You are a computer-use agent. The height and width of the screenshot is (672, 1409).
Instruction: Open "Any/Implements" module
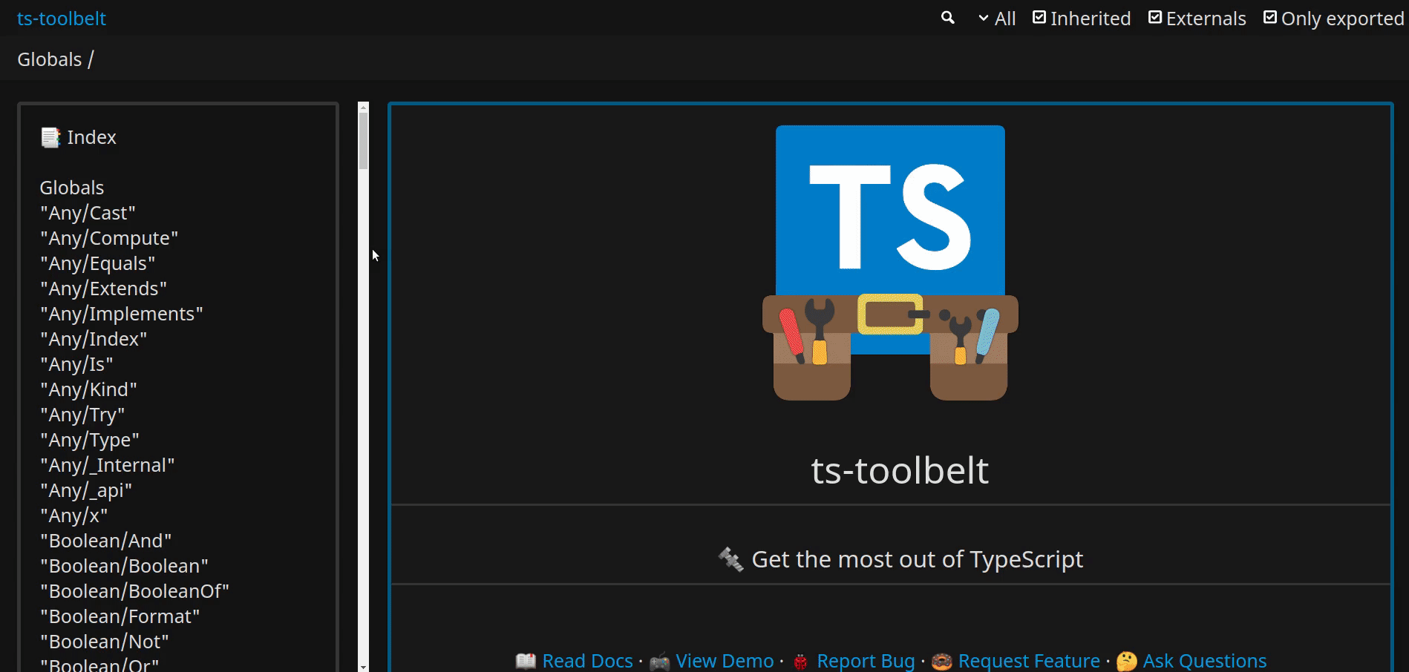point(122,314)
